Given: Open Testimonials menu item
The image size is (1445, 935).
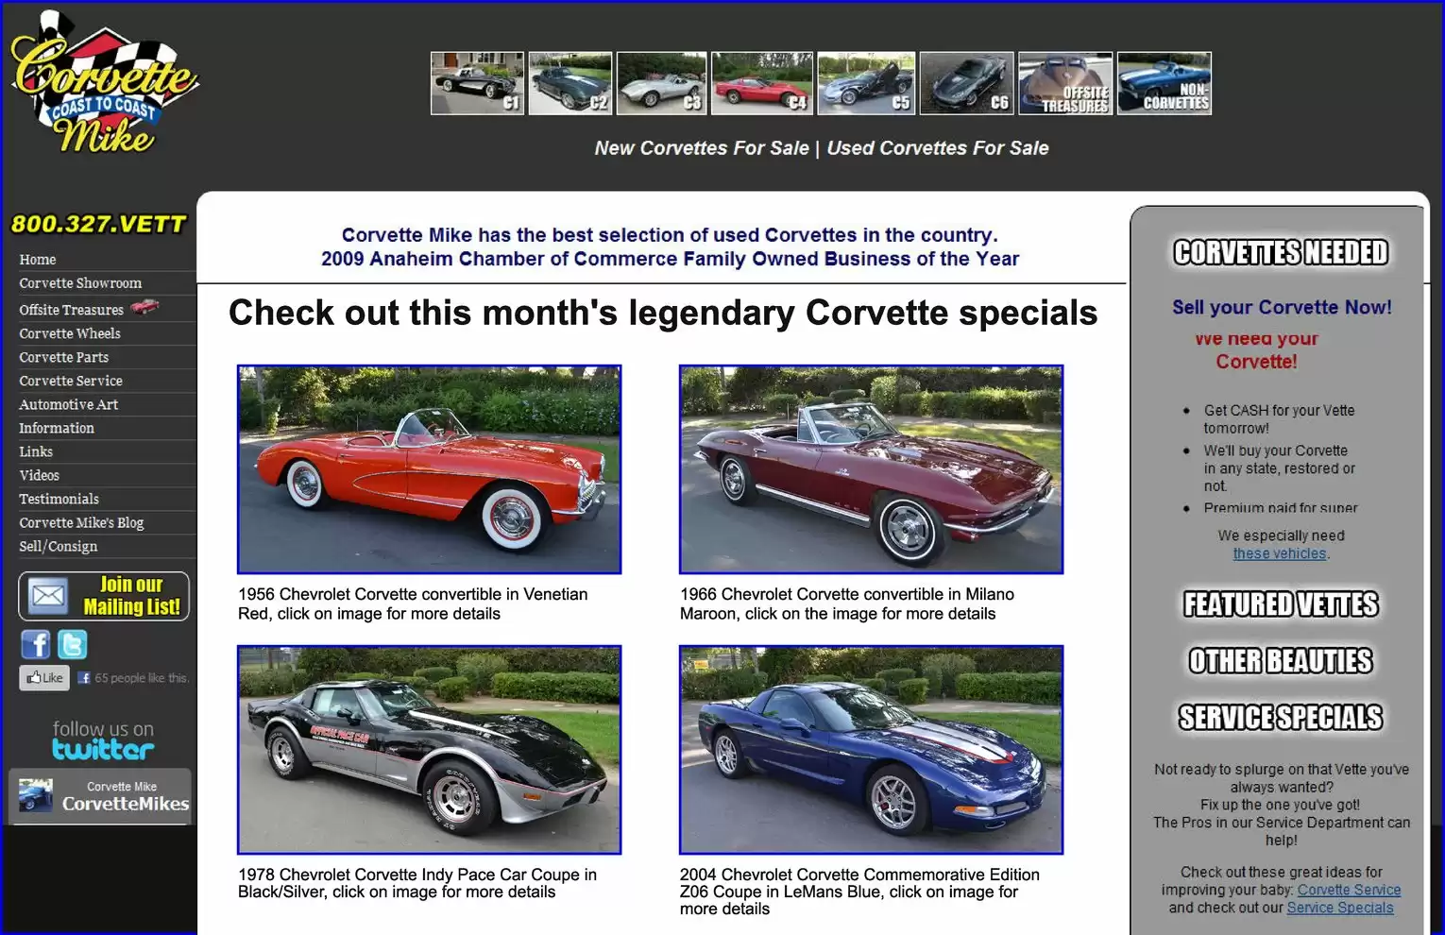Looking at the screenshot, I should click(59, 499).
